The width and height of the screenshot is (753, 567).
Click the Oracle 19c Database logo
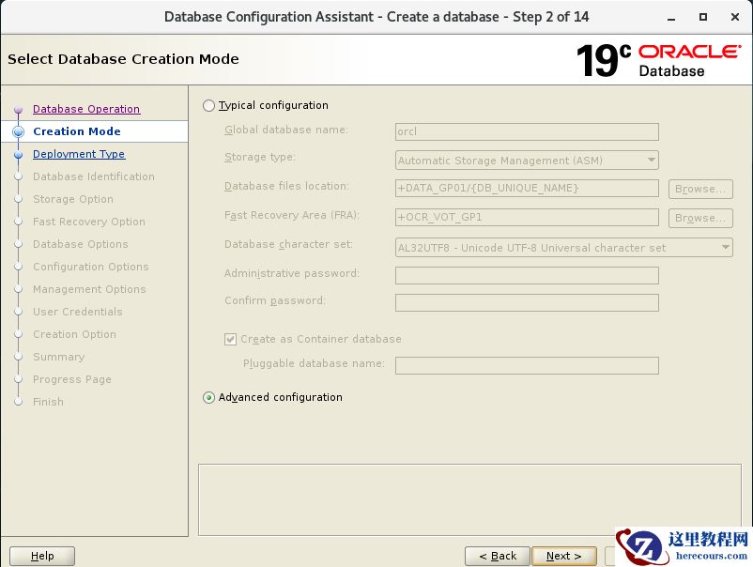[x=658, y=60]
